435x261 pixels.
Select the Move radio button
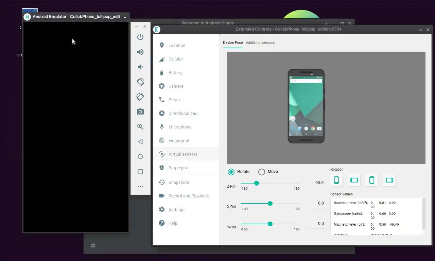261,172
